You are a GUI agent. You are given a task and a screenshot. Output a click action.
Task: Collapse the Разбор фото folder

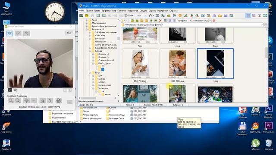point(93,63)
